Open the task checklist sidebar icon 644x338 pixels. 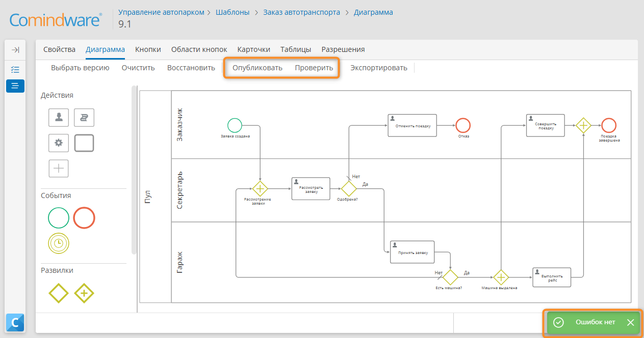coord(15,69)
